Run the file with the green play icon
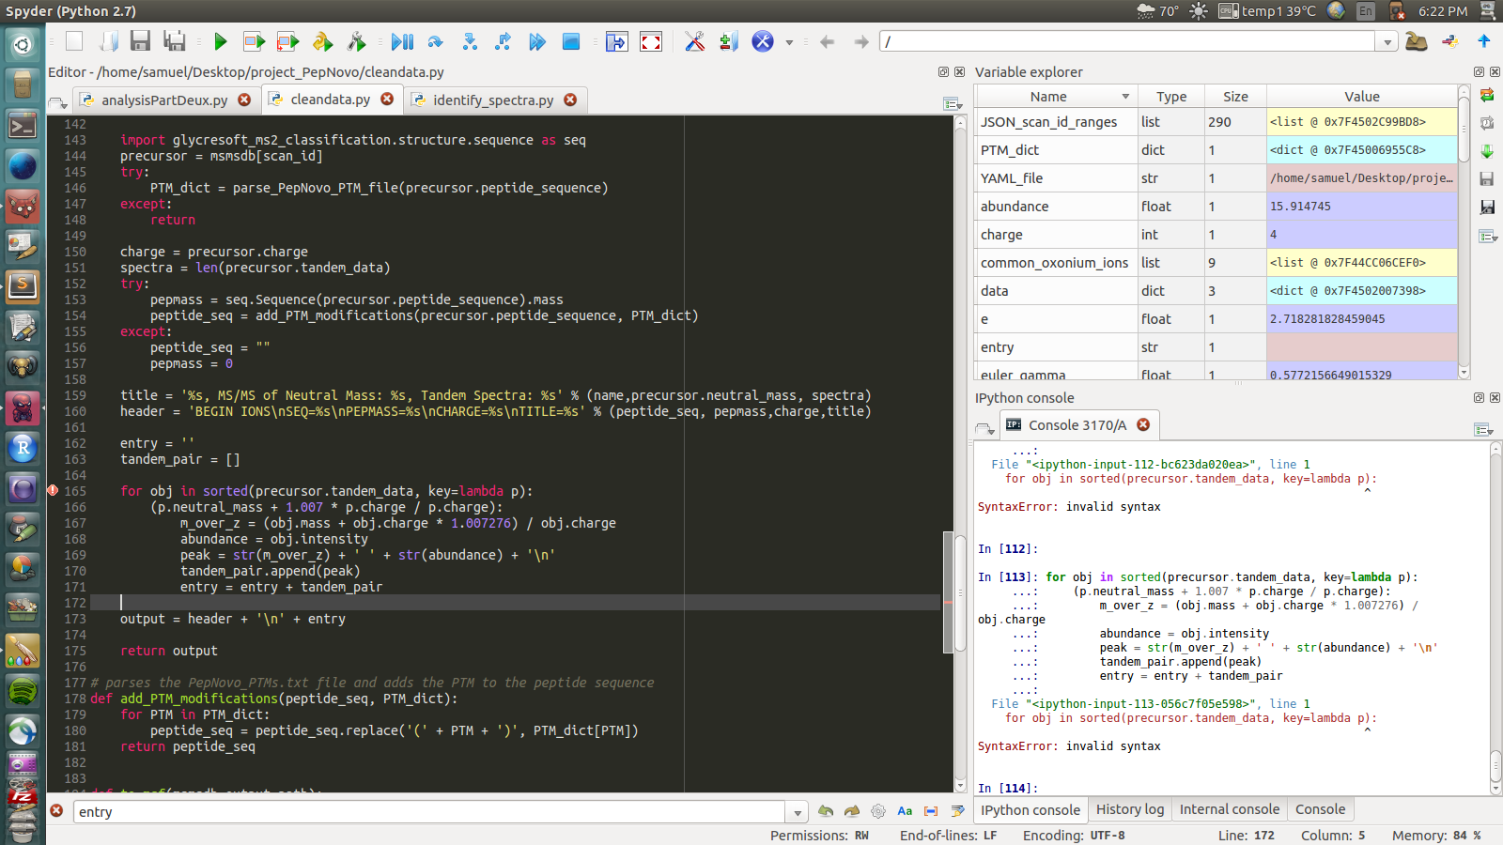Viewport: 1503px width, 845px height. (x=221, y=41)
